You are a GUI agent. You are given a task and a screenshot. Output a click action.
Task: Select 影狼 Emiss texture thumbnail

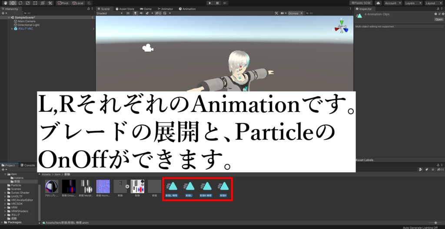click(69, 186)
